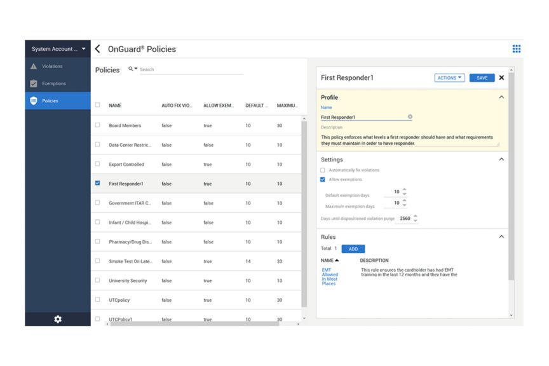Open EMT Allowed In Most Places rule link

point(330,276)
